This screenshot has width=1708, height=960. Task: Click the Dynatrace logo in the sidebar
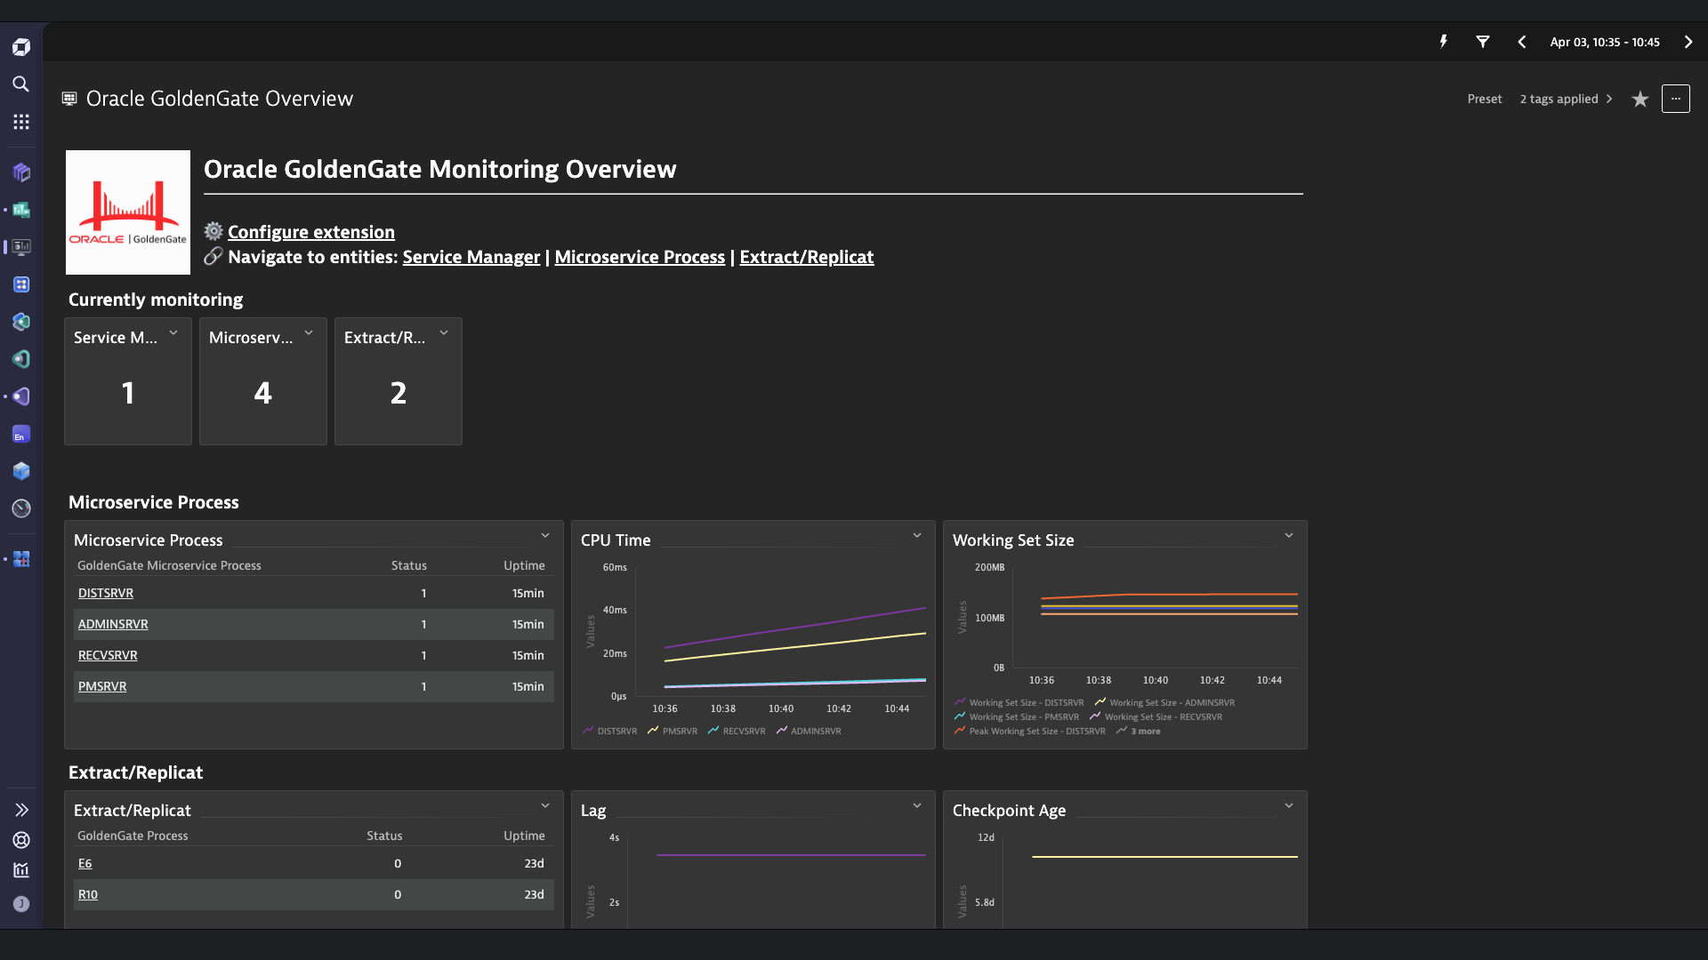(21, 47)
